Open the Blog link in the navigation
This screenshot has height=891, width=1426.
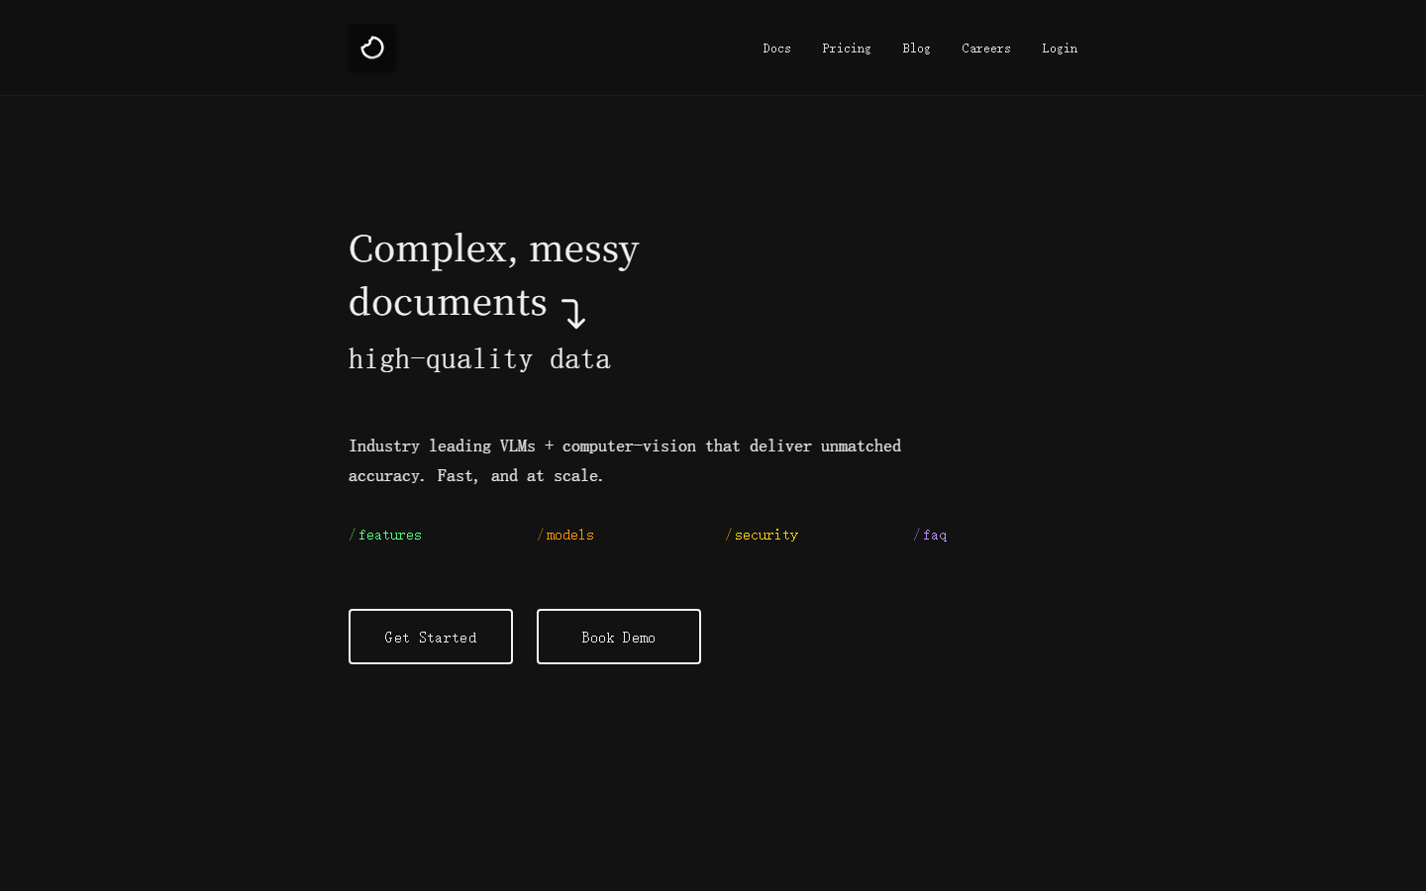point(916,49)
